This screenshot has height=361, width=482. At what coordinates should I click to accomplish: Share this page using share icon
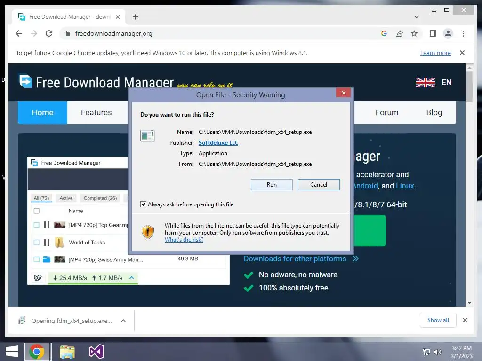(x=399, y=33)
